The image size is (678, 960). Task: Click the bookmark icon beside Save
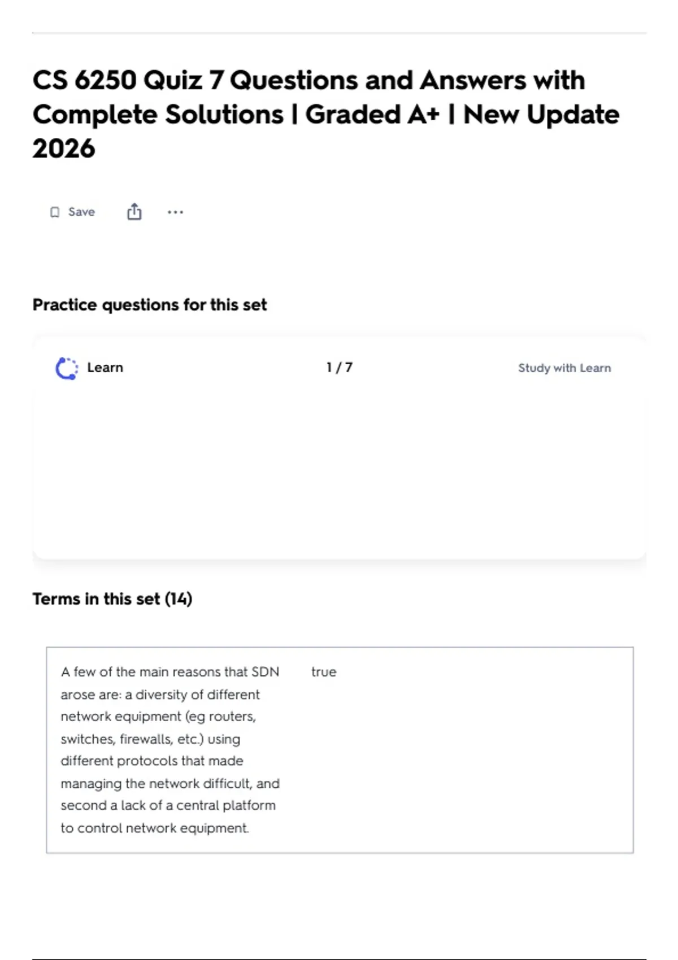click(x=55, y=212)
